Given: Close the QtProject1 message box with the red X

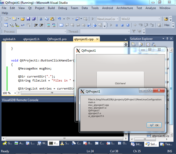Looking at the screenshot, I should click(159, 90).
